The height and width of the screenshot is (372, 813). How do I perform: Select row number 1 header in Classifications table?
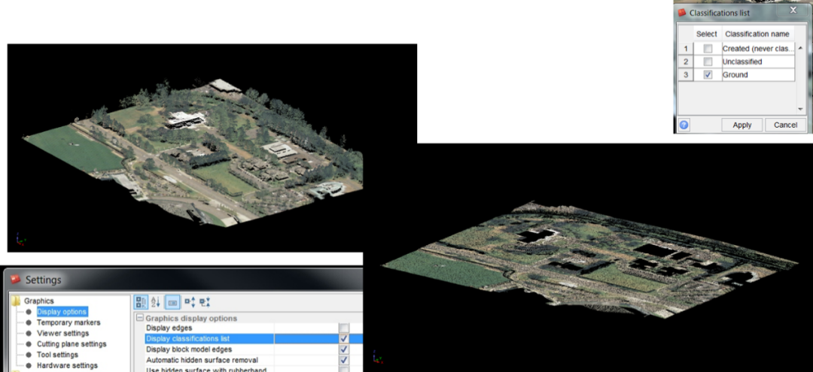click(686, 49)
